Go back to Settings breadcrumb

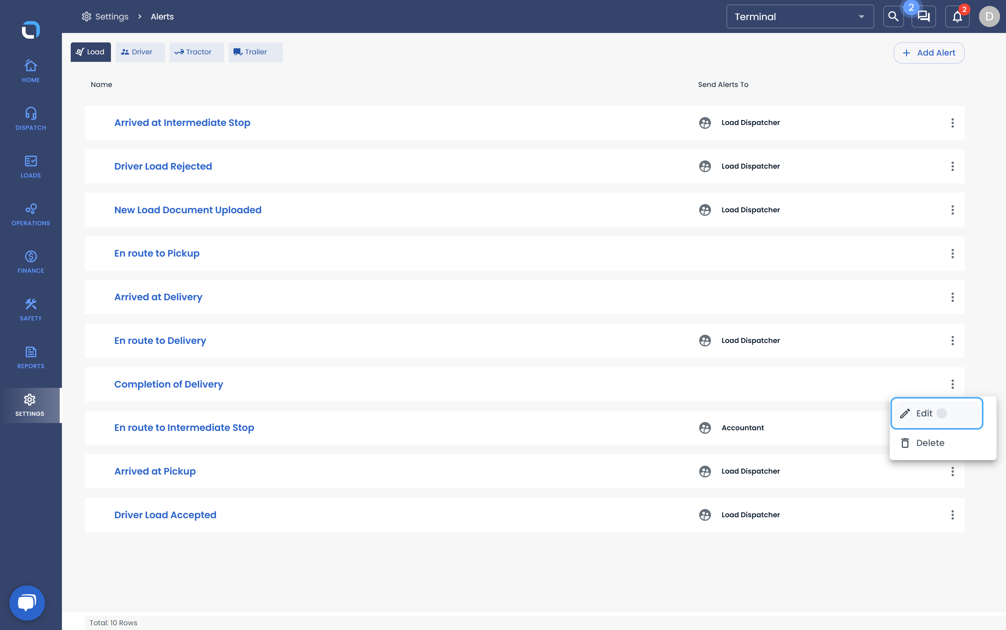point(105,17)
